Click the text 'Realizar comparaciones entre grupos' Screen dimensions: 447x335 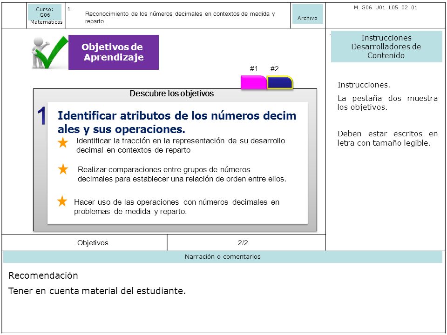pos(182,174)
